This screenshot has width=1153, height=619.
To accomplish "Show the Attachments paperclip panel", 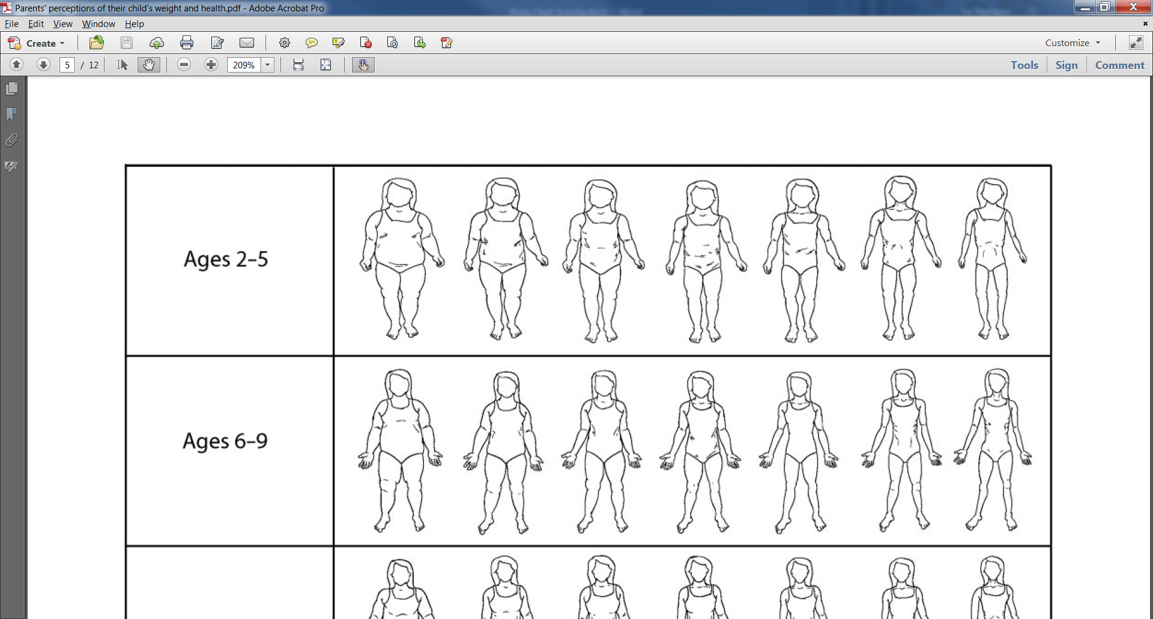I will (x=11, y=140).
